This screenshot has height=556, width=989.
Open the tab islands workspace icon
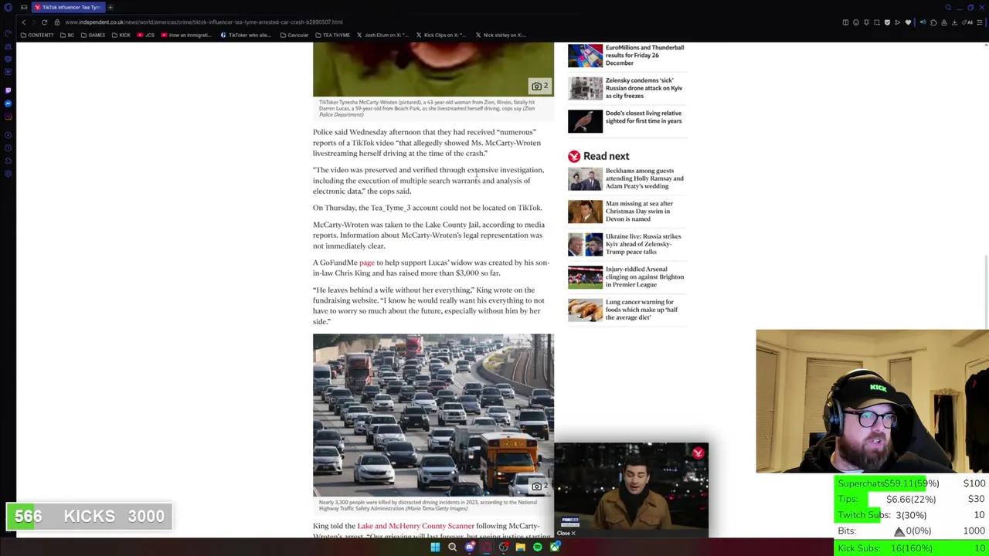click(24, 7)
